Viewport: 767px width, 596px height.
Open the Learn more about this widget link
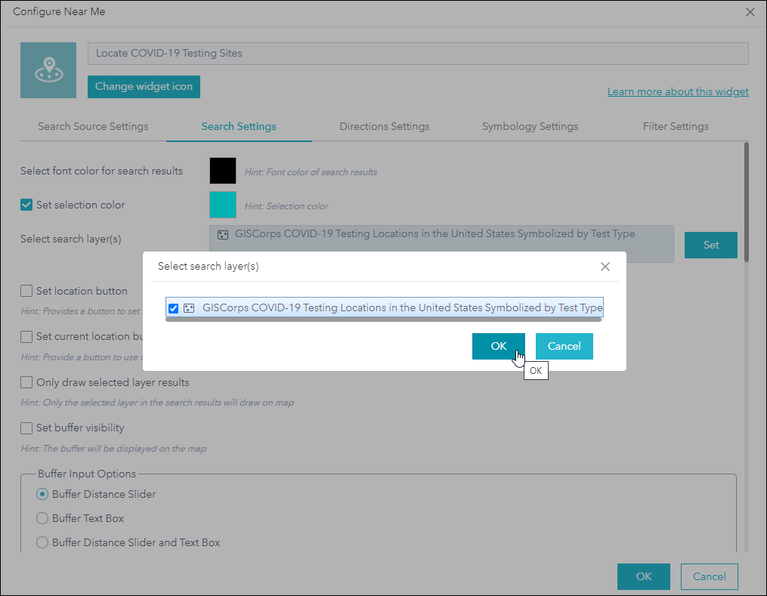pos(677,91)
